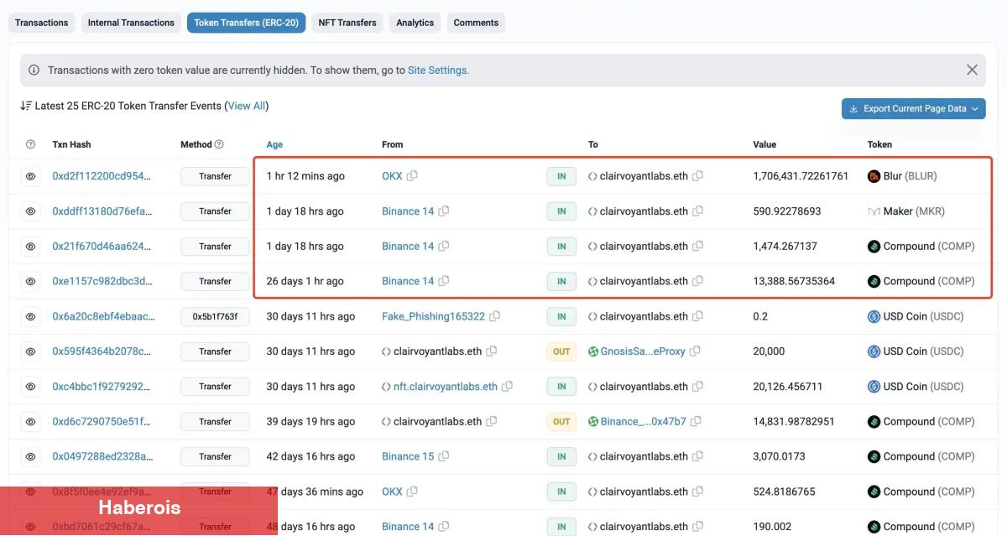This screenshot has width=1007, height=536.
Task: Copy Binance 14 address in the Maker (MKR) row
Action: tap(444, 211)
